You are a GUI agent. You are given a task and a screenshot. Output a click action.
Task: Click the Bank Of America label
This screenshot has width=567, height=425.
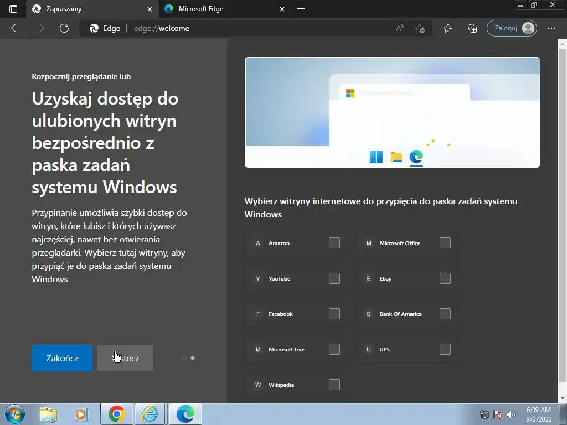(400, 314)
